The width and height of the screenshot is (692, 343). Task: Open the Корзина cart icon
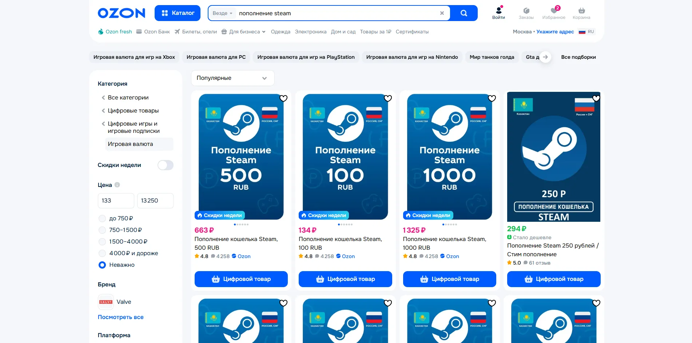581,13
